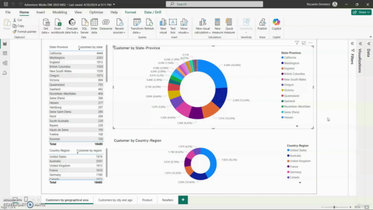
Task: Switch to the Modeling ribbon tab
Action: [x=59, y=12]
